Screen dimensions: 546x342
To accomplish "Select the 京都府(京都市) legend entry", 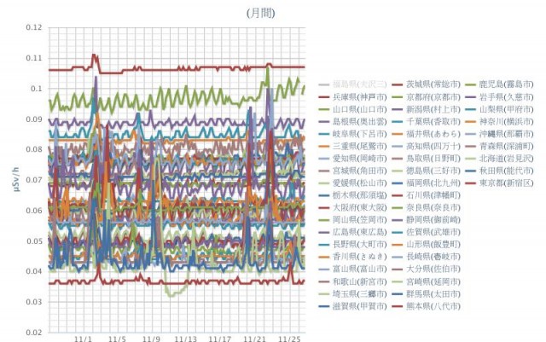I will coord(427,97).
